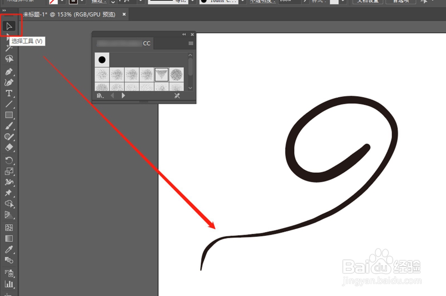Select the Scale tool

click(9, 171)
